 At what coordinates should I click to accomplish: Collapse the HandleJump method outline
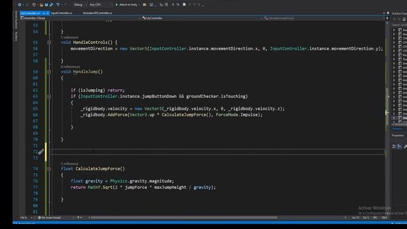point(49,72)
